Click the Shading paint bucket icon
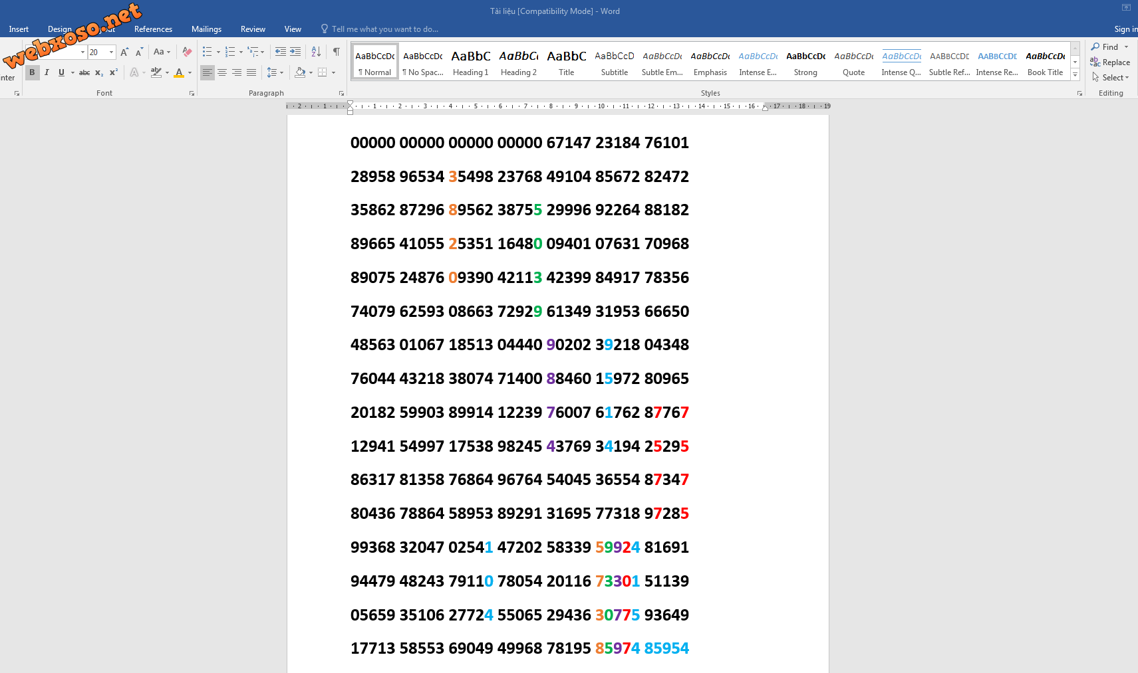Viewport: 1138px width, 673px height. 300,72
